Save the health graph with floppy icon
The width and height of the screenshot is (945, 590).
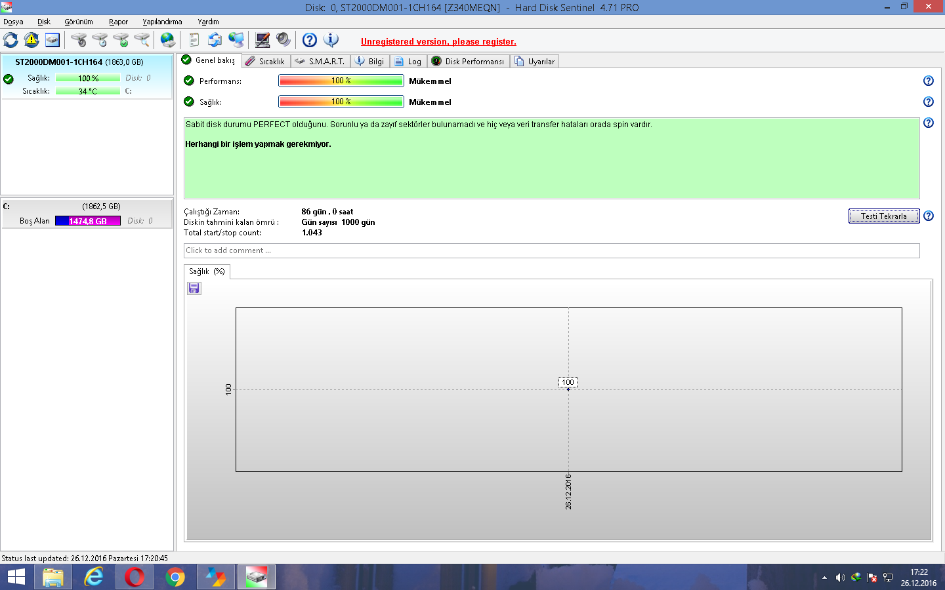(x=194, y=288)
